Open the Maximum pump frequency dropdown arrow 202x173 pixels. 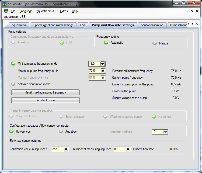pos(103,71)
